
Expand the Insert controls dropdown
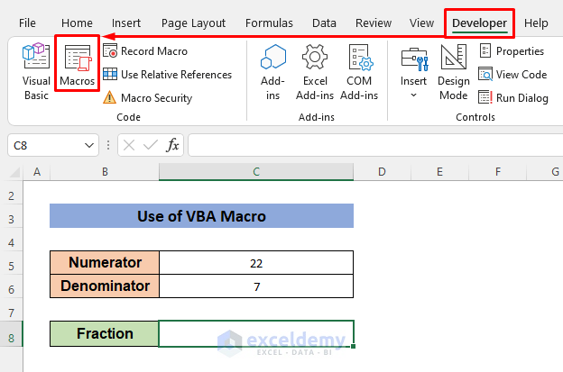point(414,72)
